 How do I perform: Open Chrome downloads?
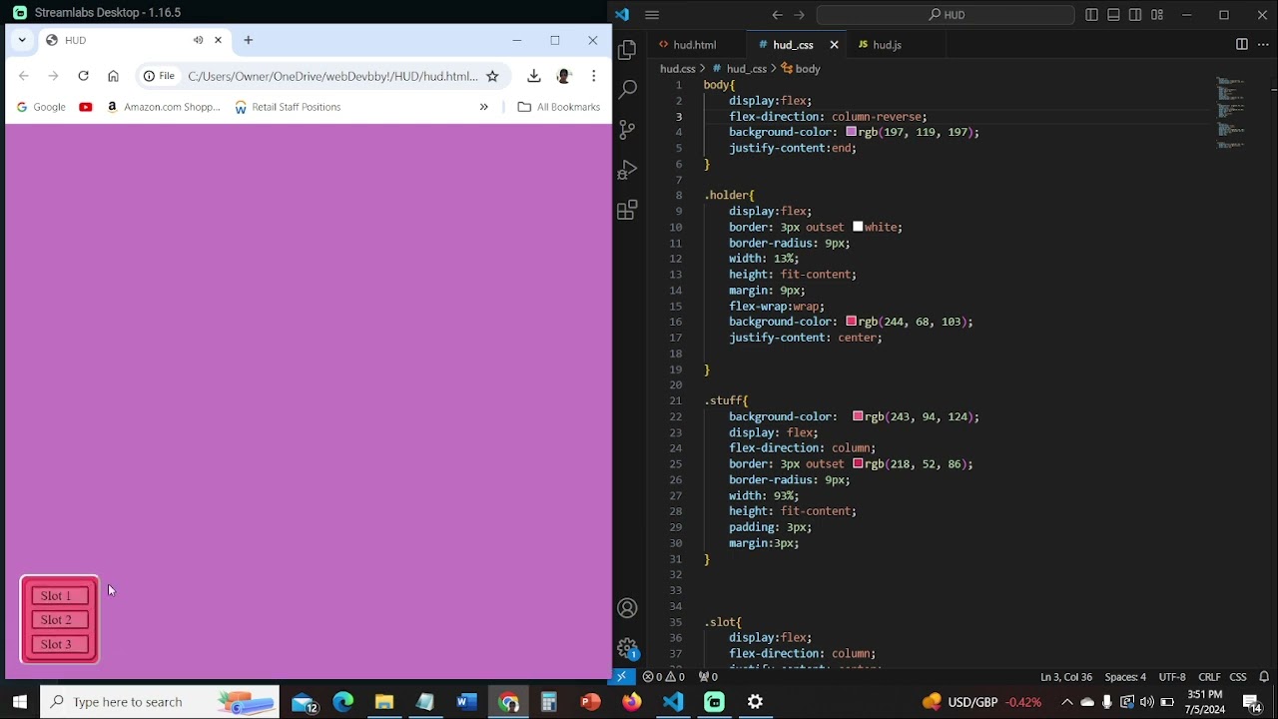point(534,76)
